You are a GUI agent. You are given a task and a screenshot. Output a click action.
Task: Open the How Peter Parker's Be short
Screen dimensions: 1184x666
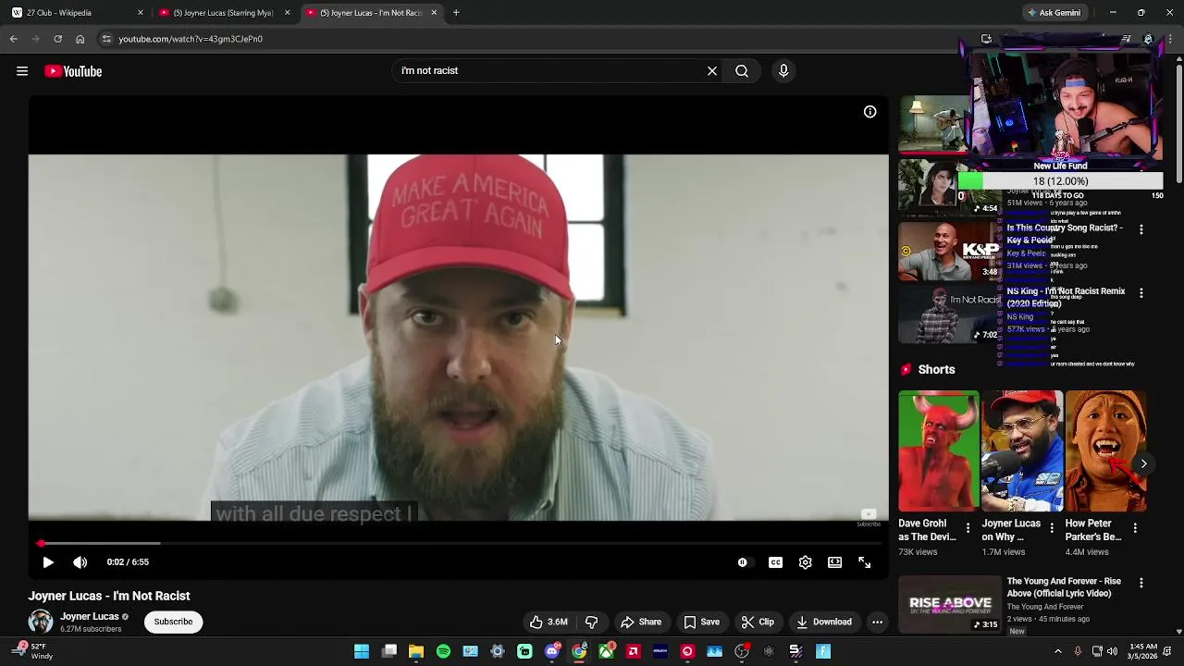[1105, 451]
